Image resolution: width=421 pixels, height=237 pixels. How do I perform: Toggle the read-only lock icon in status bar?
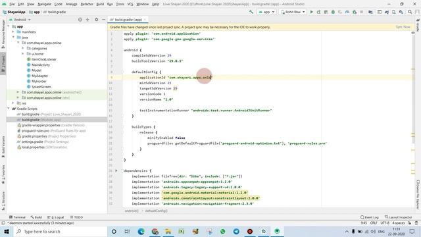[x=409, y=223]
